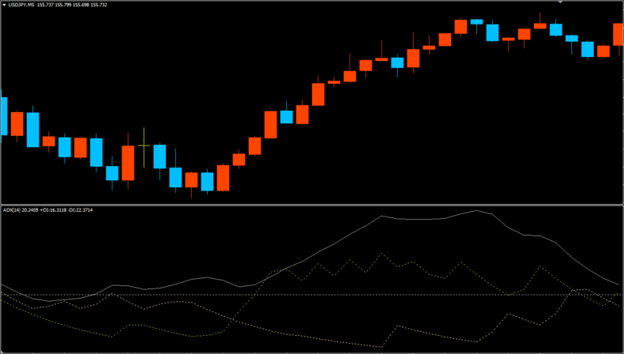This screenshot has height=354, width=624.
Task: Click the small blue candle at the price peak
Action: tap(476, 21)
